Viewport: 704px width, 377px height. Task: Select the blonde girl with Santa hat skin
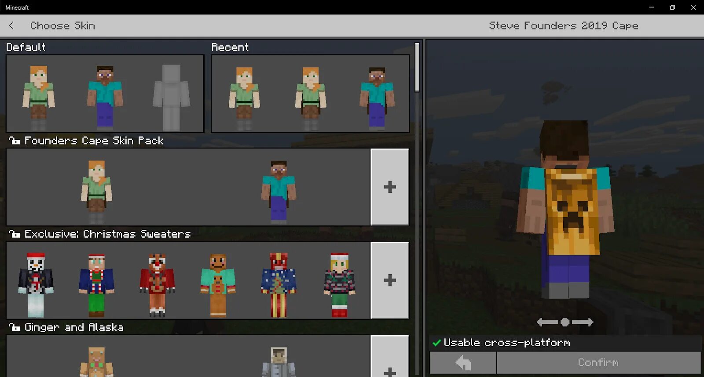[339, 285]
